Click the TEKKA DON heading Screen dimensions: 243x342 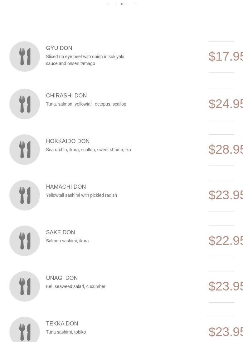click(62, 324)
